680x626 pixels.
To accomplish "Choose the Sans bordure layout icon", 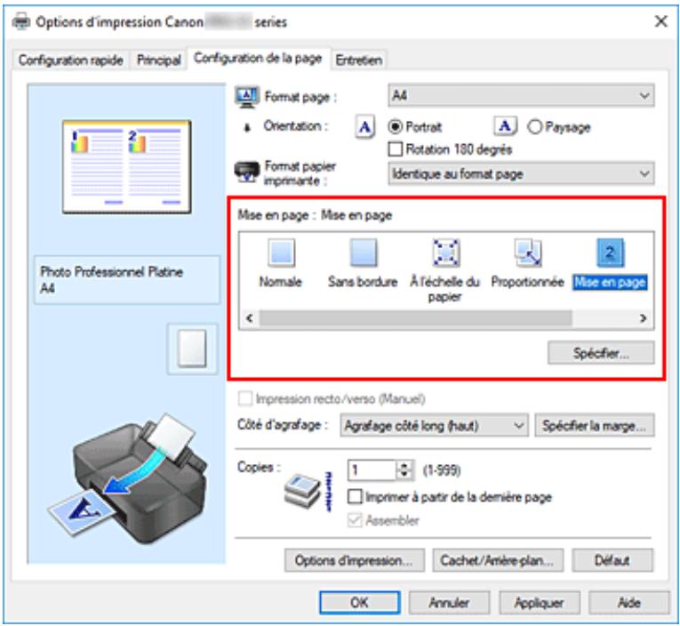I will point(363,253).
